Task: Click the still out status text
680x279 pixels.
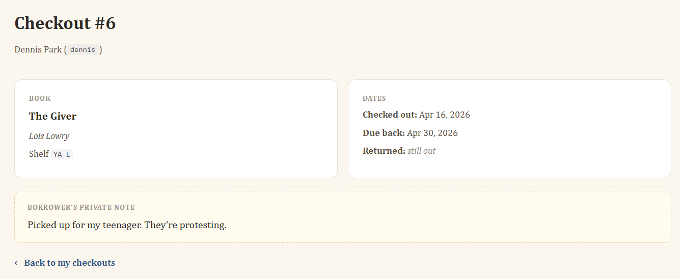Action: 421,151
